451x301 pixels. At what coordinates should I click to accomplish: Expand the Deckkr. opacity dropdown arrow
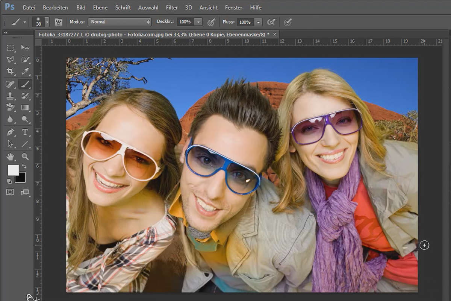click(198, 22)
